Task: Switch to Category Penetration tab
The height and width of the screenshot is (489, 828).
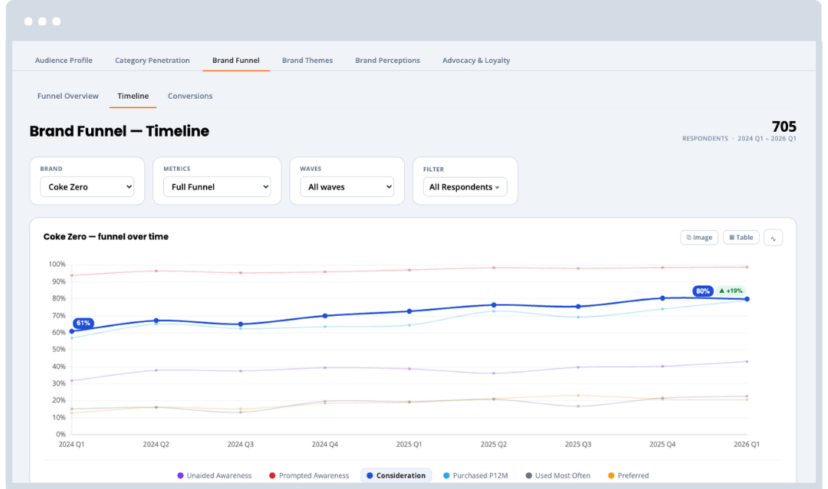Action: (x=152, y=61)
